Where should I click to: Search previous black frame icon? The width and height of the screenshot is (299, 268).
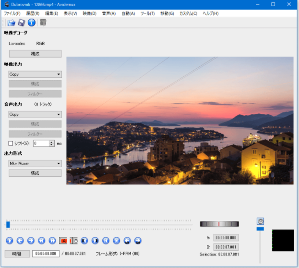(84, 241)
